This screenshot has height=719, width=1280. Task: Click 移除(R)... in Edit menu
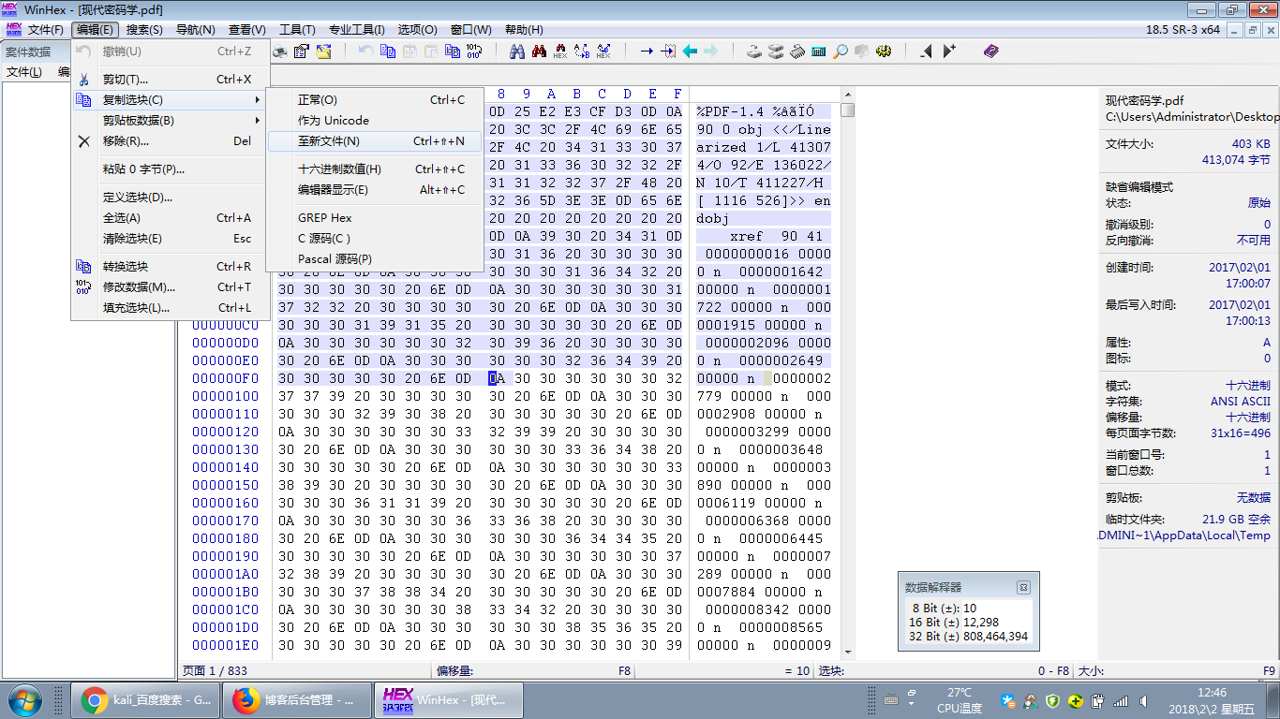coord(171,141)
